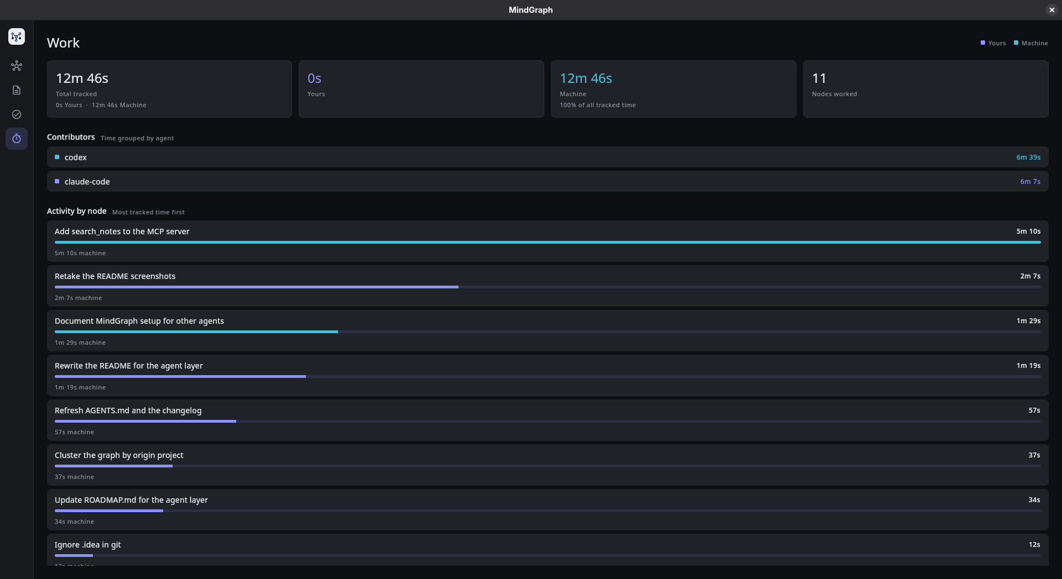Click the 34s duration on the right
Screen dimensions: 1062x579
coord(1034,500)
